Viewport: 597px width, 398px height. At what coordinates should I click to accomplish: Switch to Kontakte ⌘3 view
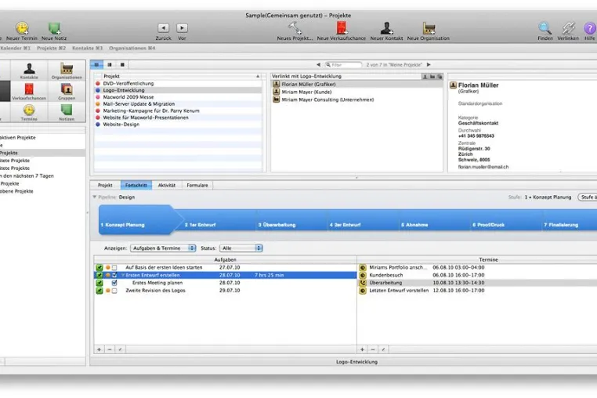point(88,48)
